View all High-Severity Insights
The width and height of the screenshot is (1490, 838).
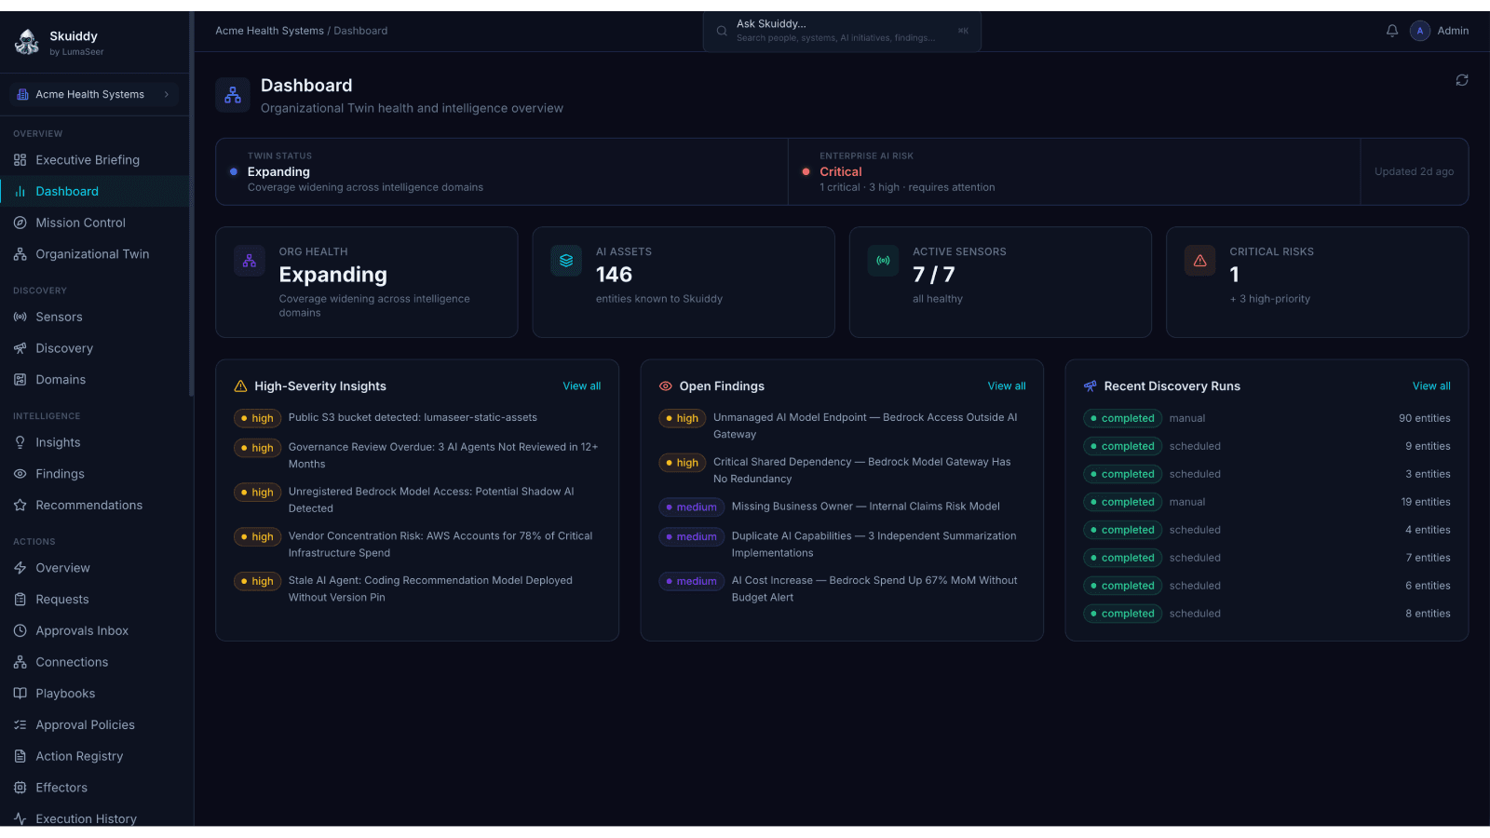click(582, 386)
